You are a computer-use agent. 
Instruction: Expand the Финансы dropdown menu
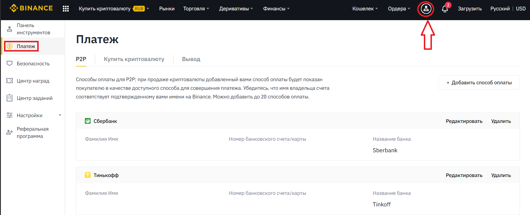tap(276, 9)
